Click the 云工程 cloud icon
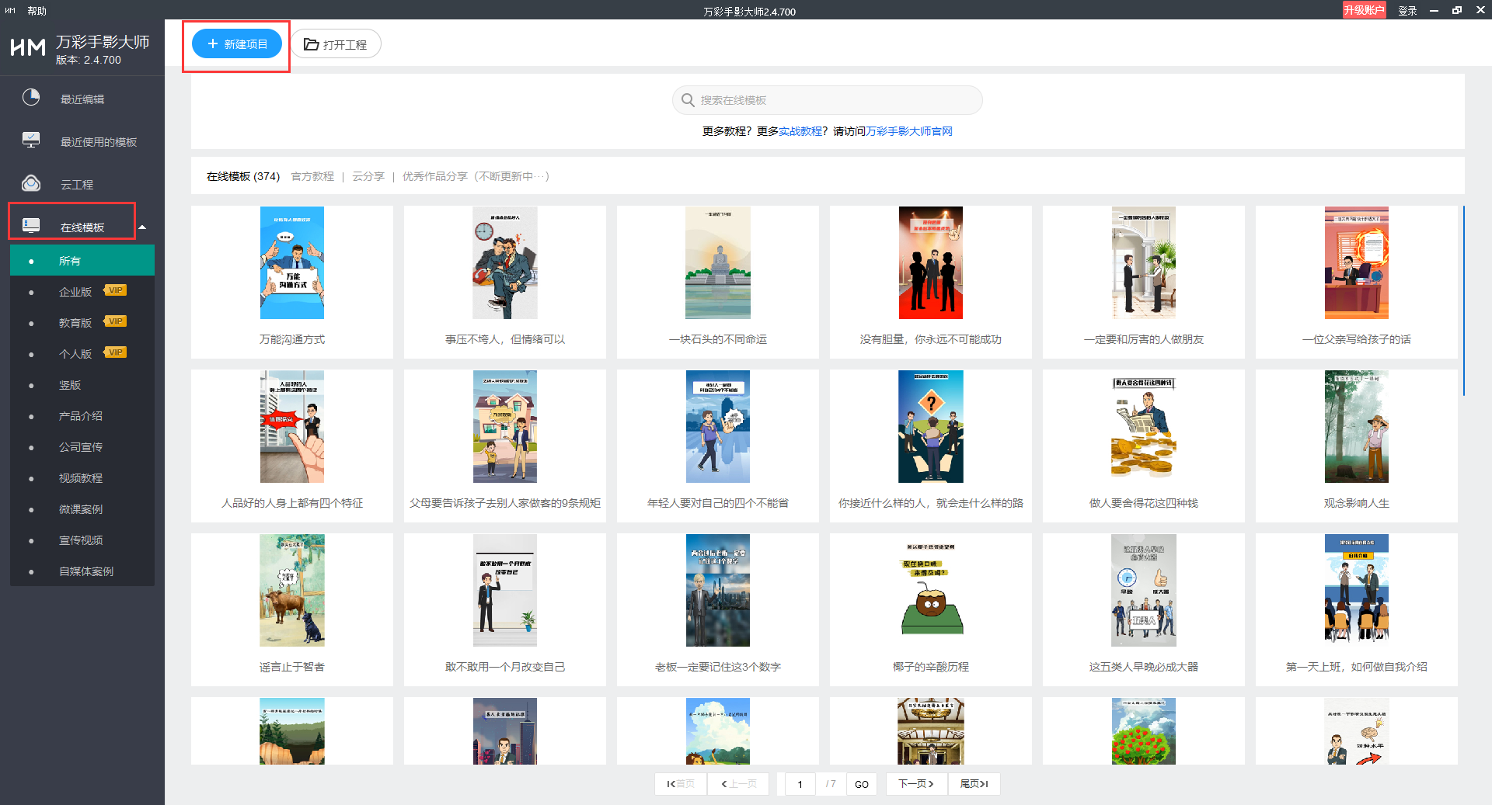 pyautogui.click(x=31, y=183)
